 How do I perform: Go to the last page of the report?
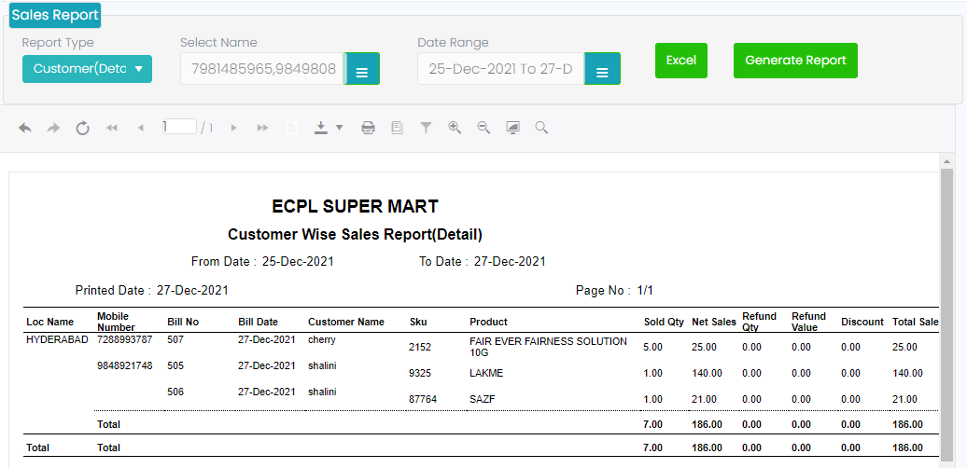(262, 128)
